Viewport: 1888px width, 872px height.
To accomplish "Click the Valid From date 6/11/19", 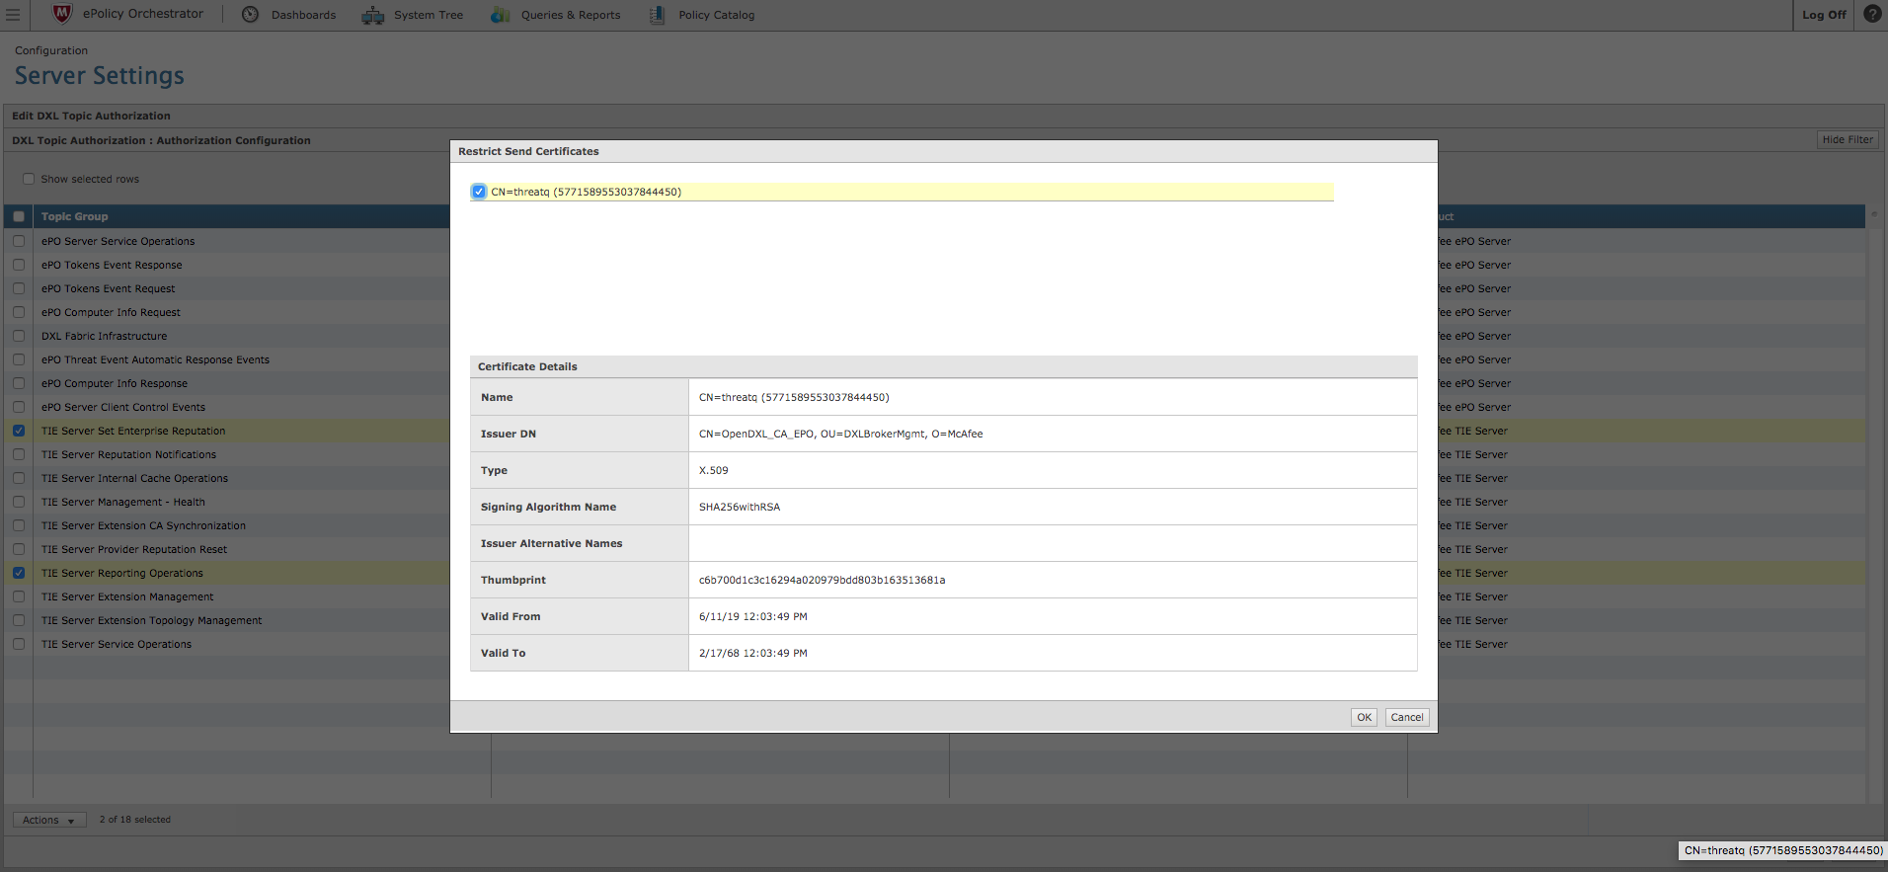I will (753, 616).
